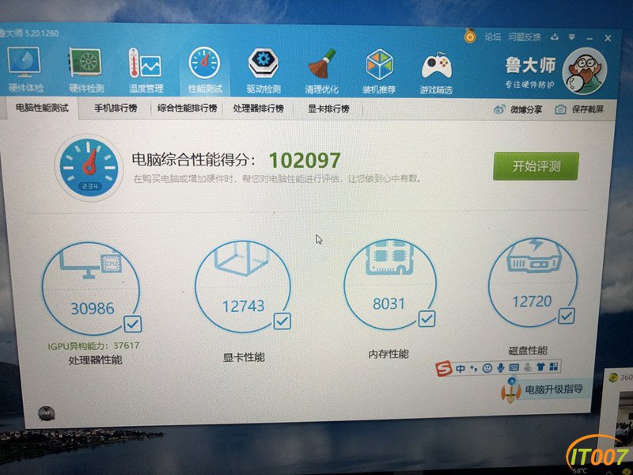633x475 pixels.
Task: Click the graphics card score circle 12743
Action: [x=243, y=286]
